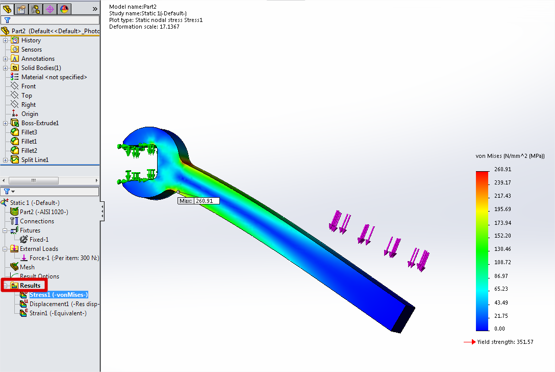Click the feature tree filter field

coord(50,20)
